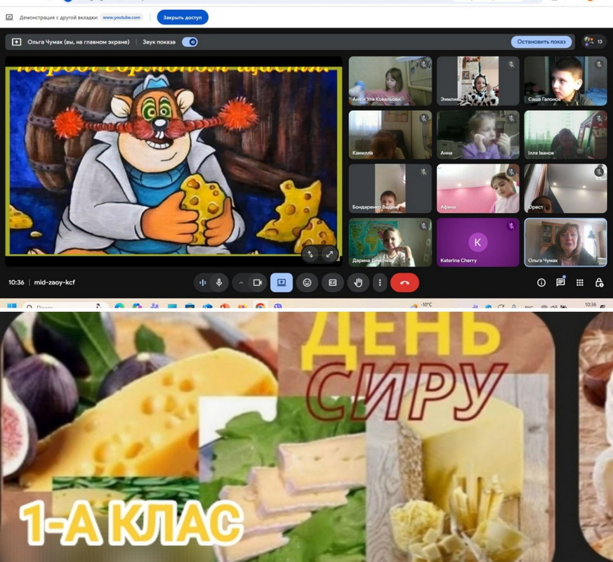Expand the shared presentation to fullscreen

(329, 254)
